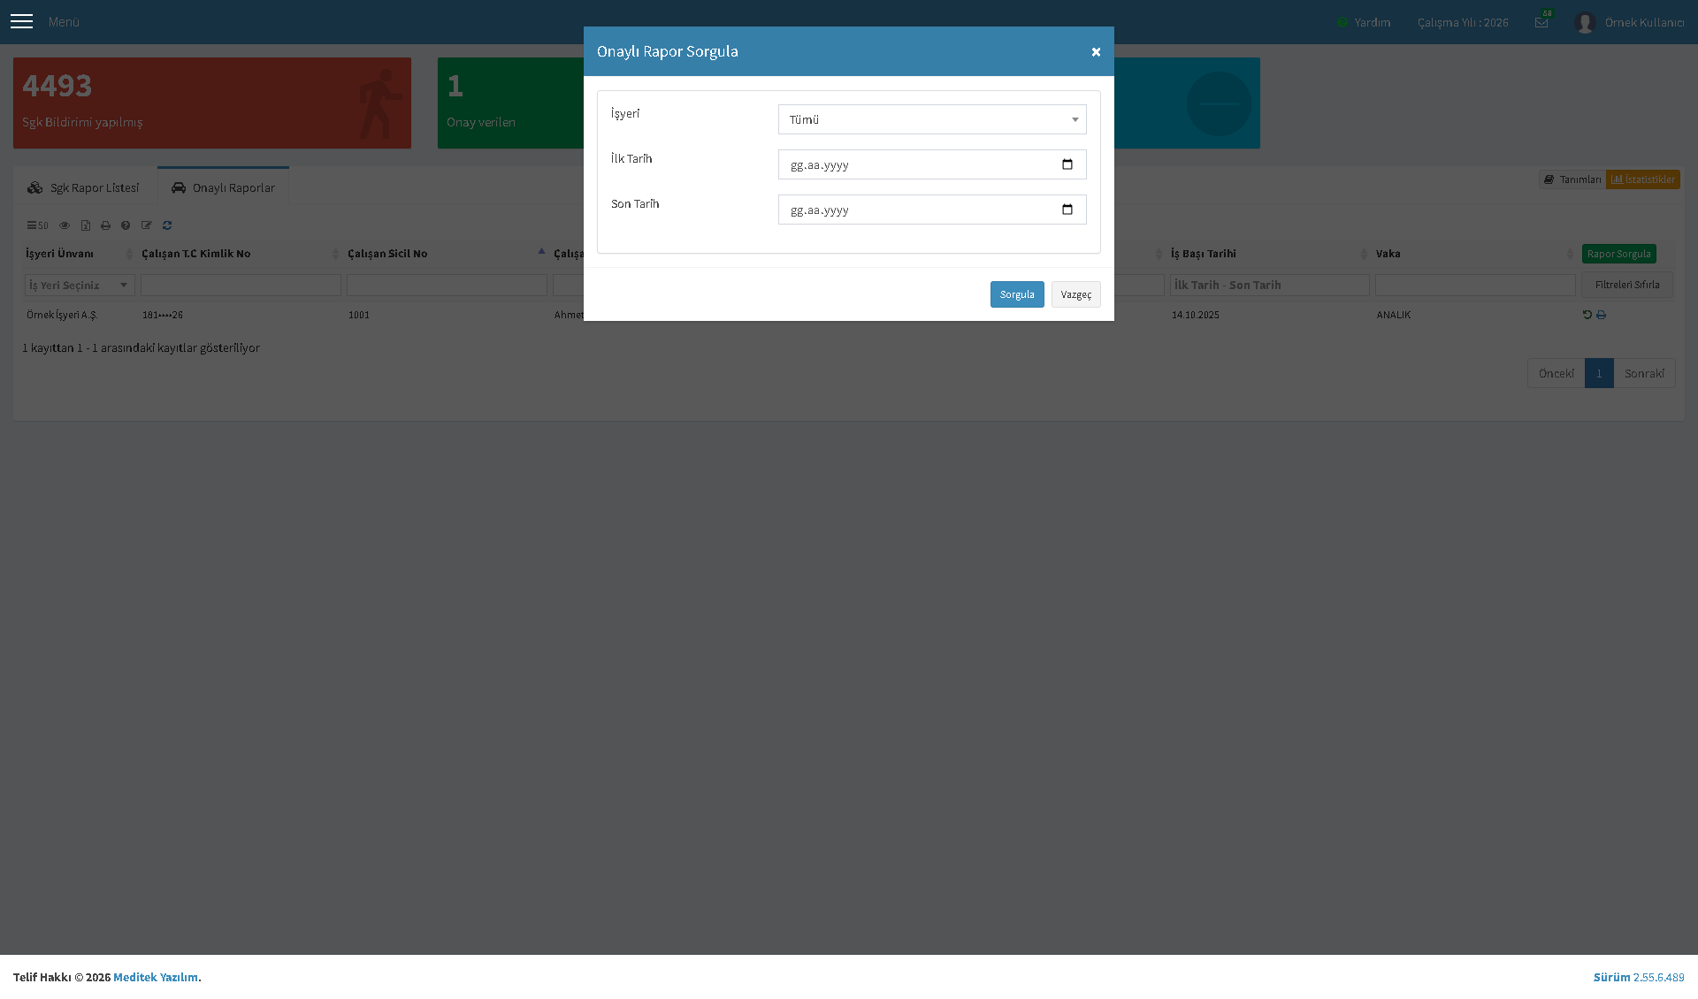
Task: Switch to the Sgk Rapor Listesi tab
Action: 83,187
